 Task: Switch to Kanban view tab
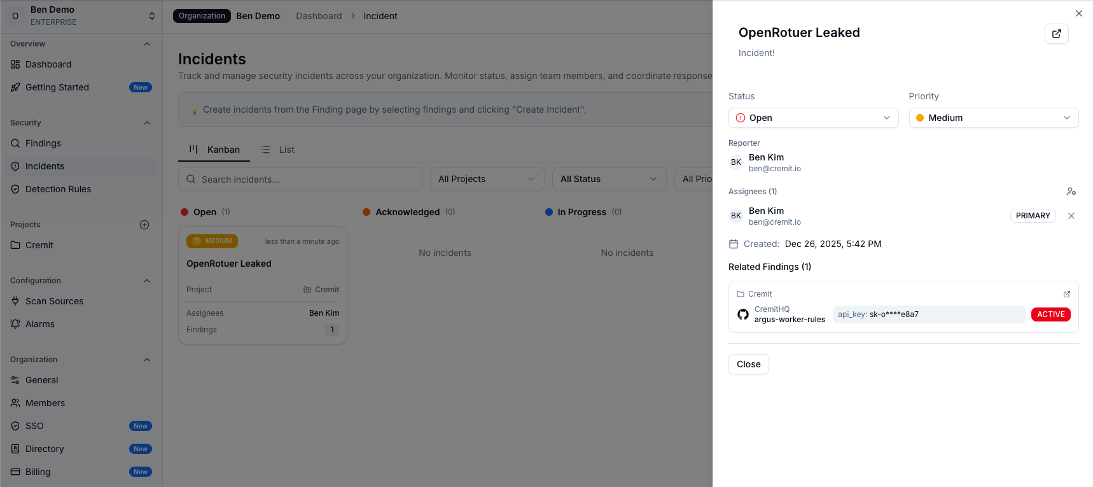214,150
